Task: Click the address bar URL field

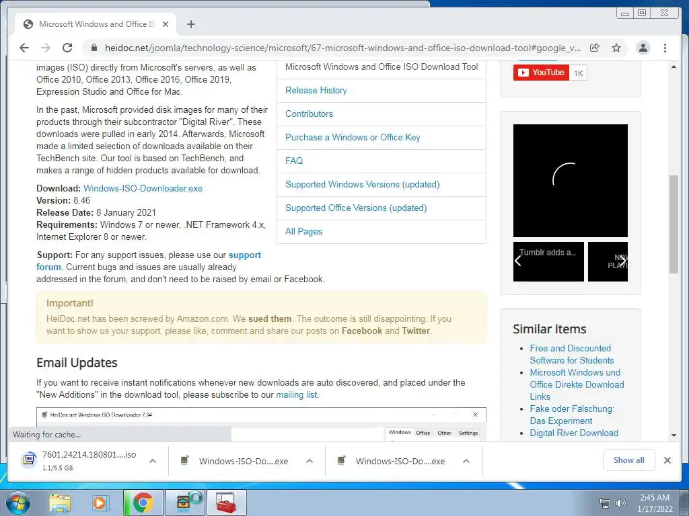Action: coord(342,48)
